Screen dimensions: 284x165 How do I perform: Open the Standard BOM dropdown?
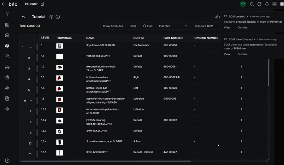[206, 26]
